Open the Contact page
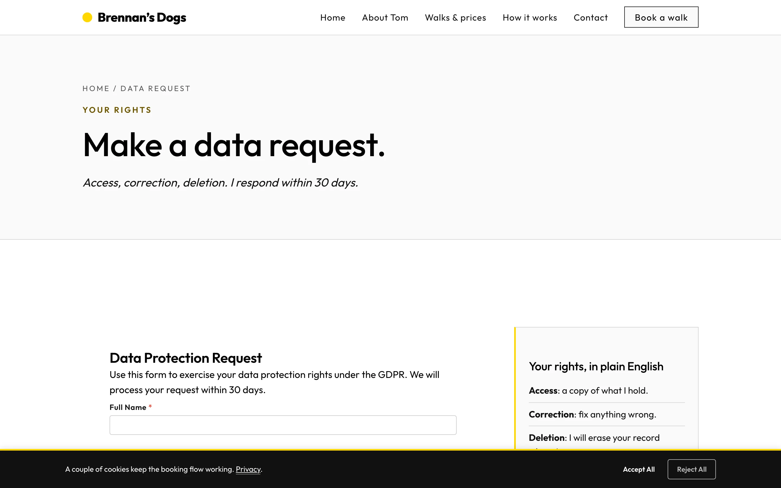This screenshot has height=488, width=781. (x=591, y=17)
